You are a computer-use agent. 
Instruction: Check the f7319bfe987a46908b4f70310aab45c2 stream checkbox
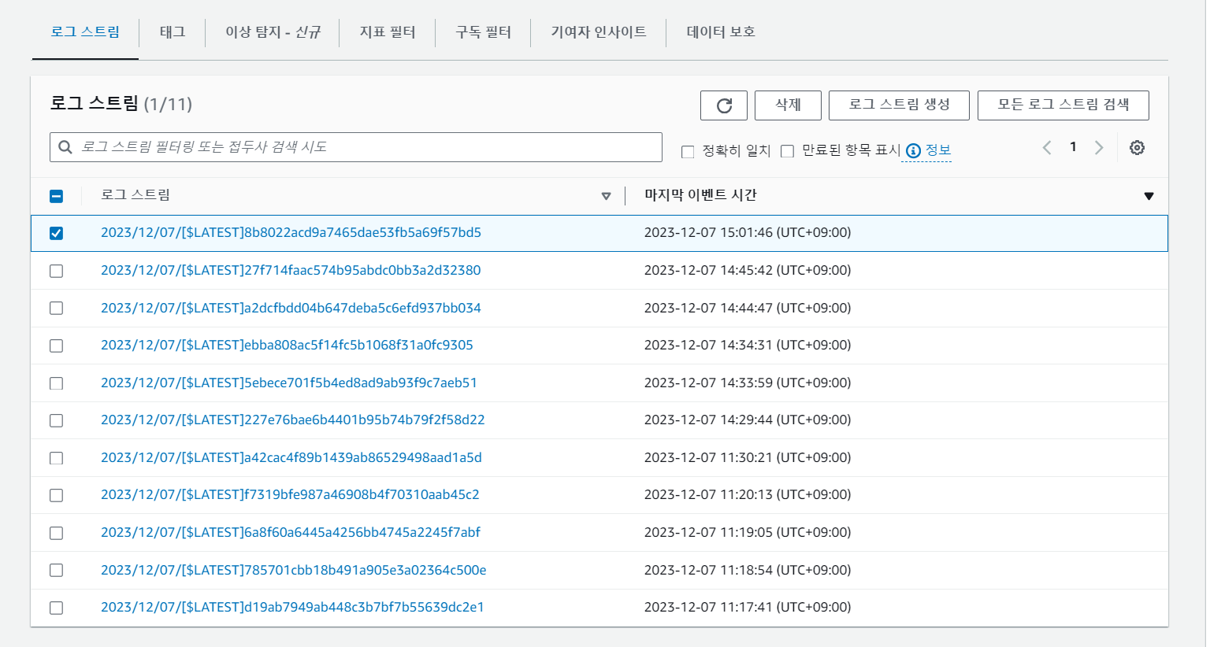point(56,495)
